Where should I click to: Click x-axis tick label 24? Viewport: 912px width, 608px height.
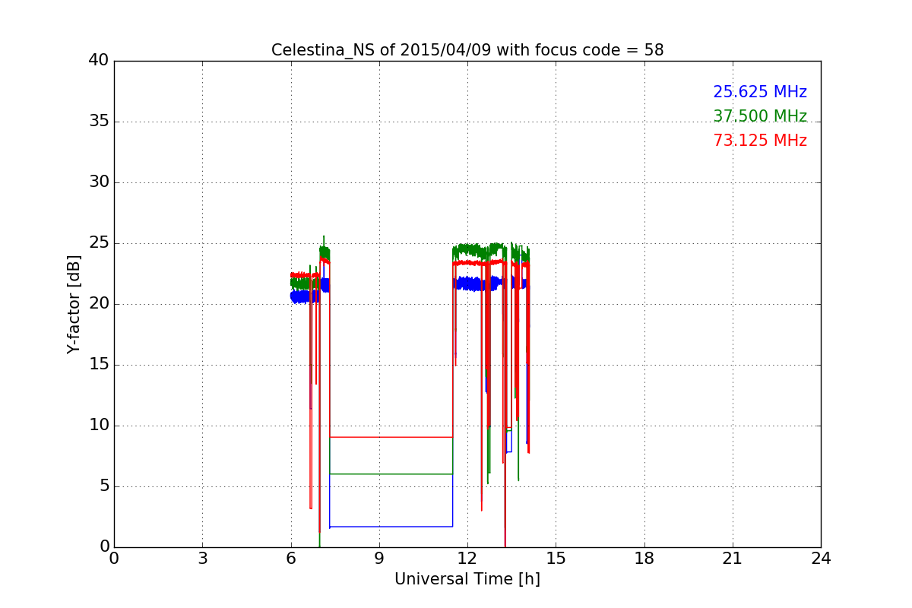click(821, 558)
